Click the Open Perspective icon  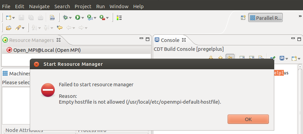pos(243,18)
